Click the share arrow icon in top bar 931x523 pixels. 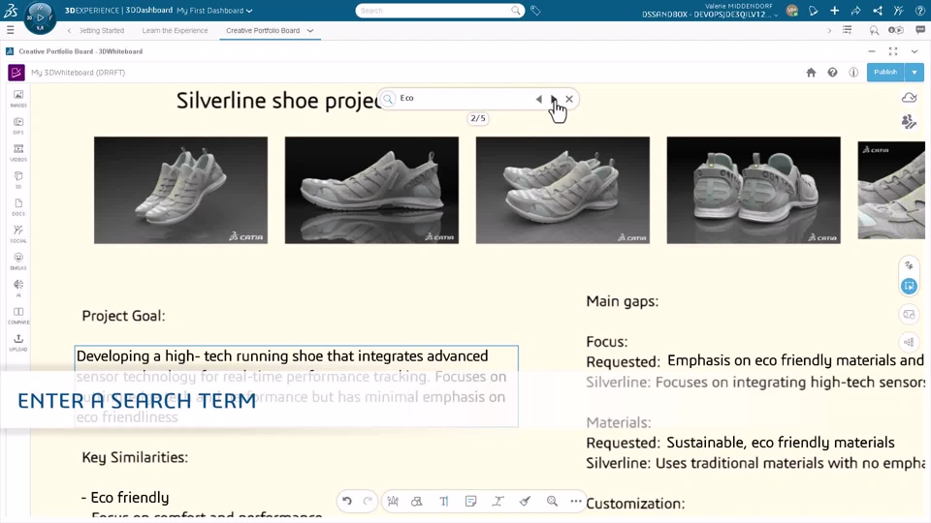pos(855,11)
